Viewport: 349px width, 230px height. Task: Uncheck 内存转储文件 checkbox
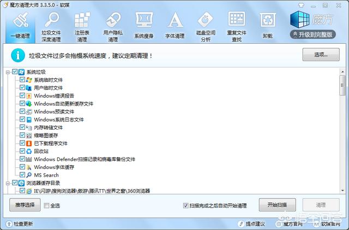(x=22, y=127)
